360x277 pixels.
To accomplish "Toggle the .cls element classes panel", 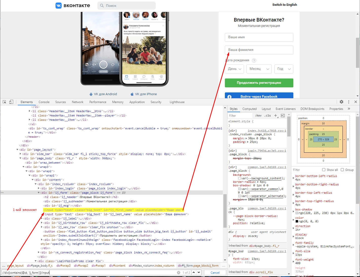I will (x=268, y=115).
